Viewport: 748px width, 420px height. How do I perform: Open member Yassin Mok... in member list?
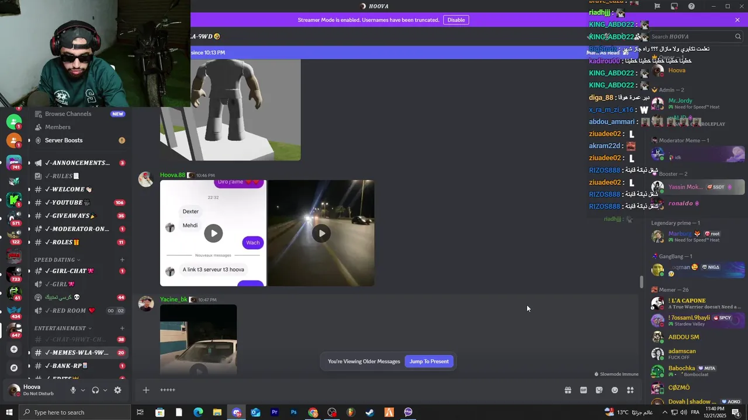(698, 187)
